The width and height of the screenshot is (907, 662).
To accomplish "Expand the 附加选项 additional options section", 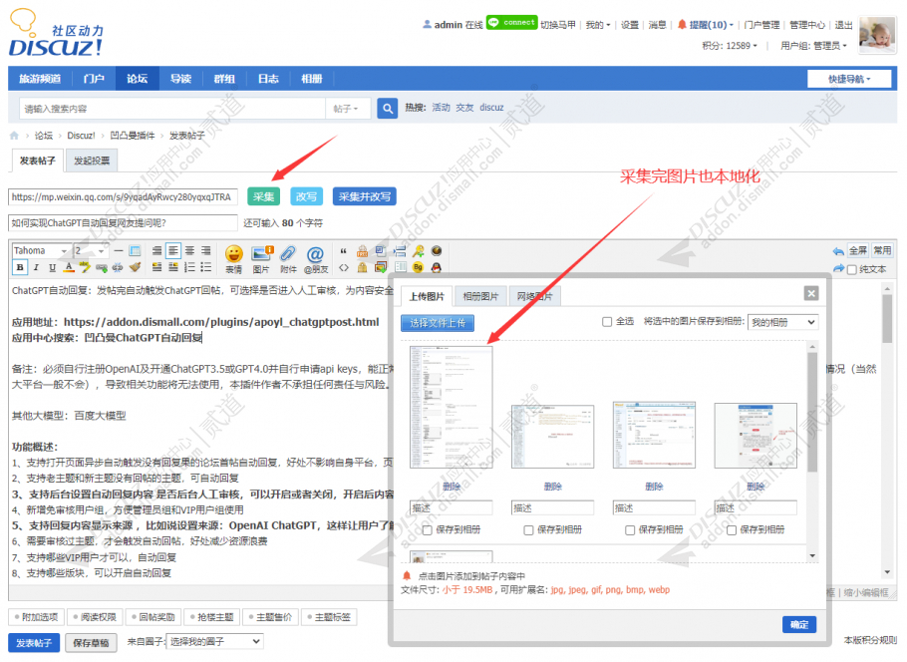I will click(x=36, y=617).
